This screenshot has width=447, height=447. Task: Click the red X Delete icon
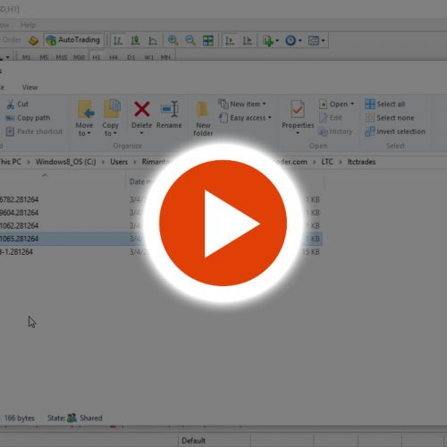142,109
